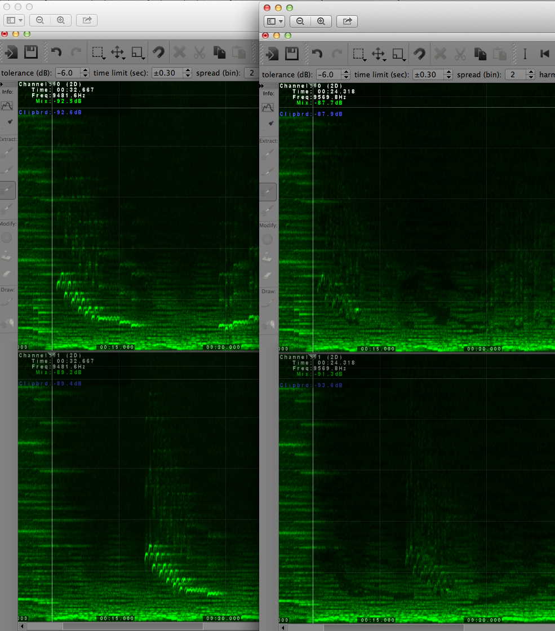The height and width of the screenshot is (631, 555).
Task: Open the sidebar view dropdown in left Preview window
Action: pyautogui.click(x=15, y=20)
